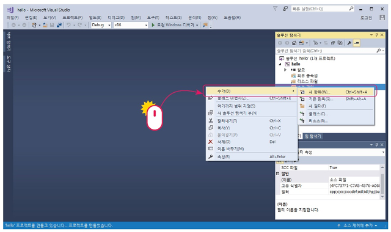Open the 필터 속성 object dropdown in Properties

[383, 152]
